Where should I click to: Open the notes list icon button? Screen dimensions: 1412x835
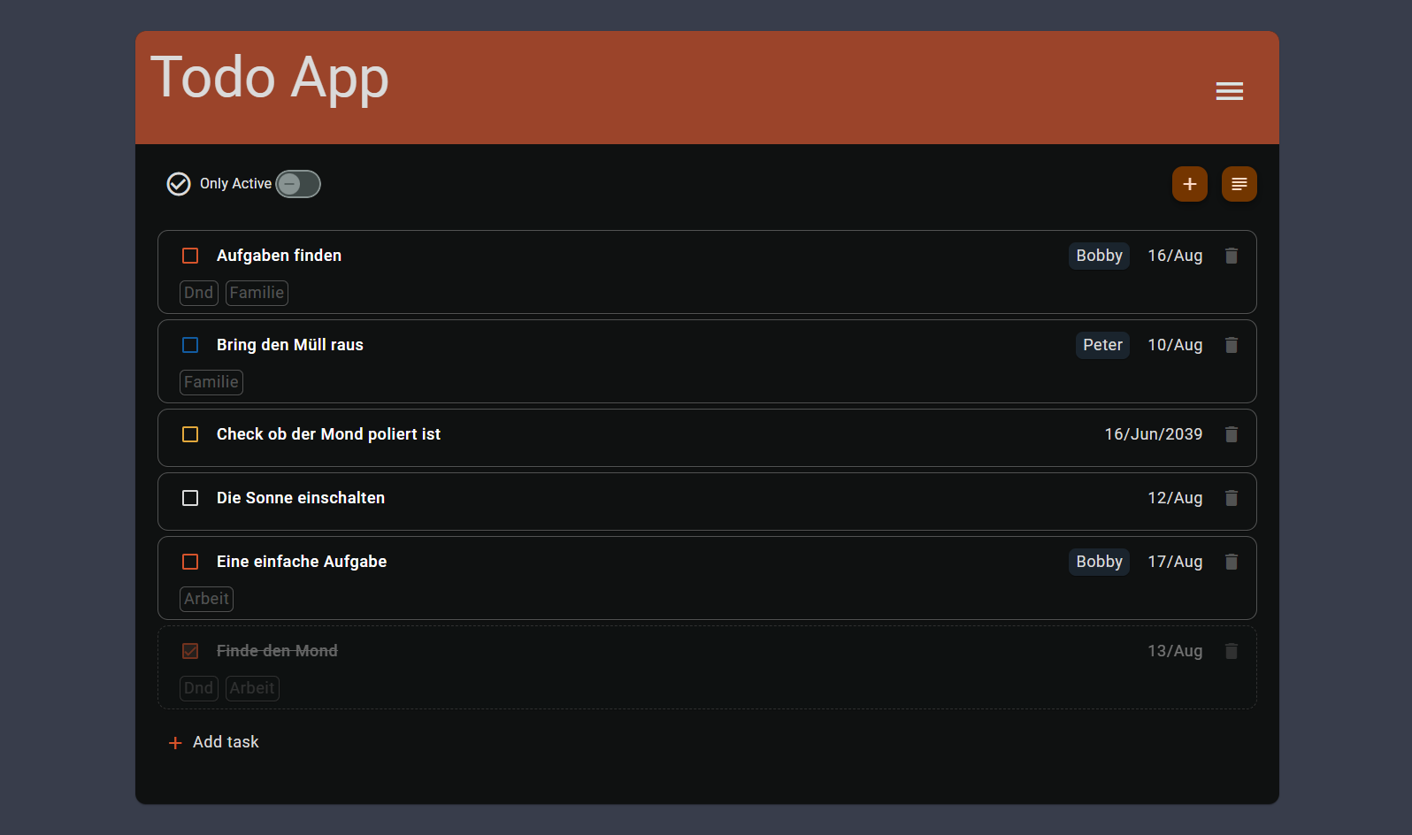1239,184
